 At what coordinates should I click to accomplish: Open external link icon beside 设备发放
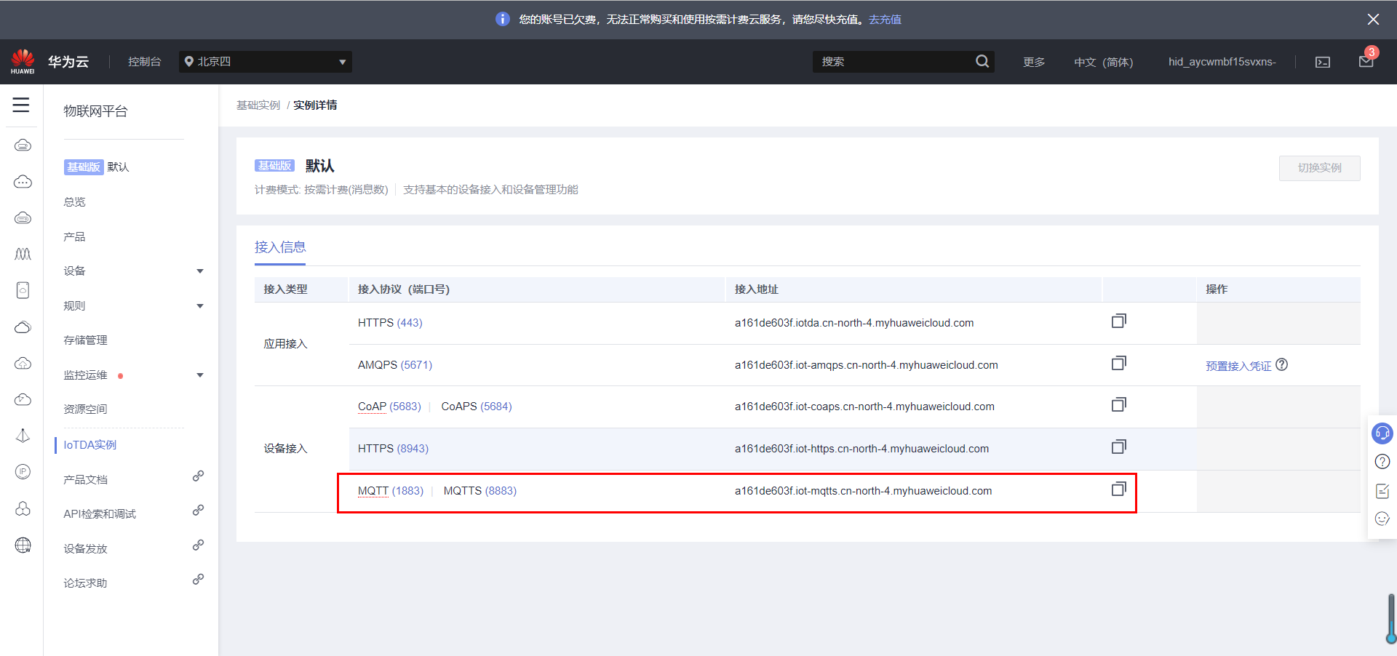coord(198,545)
